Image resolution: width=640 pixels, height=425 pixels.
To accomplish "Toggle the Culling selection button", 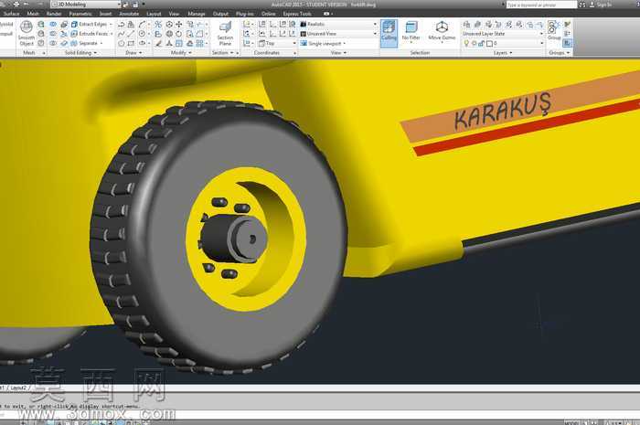I will 389,33.
